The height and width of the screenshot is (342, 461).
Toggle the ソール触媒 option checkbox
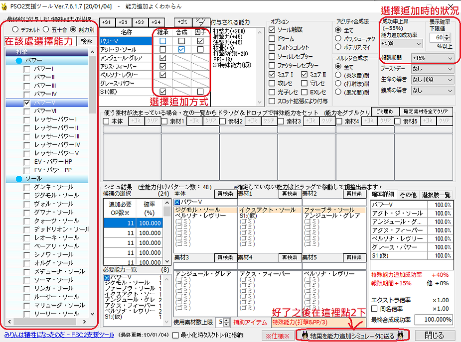272,30
